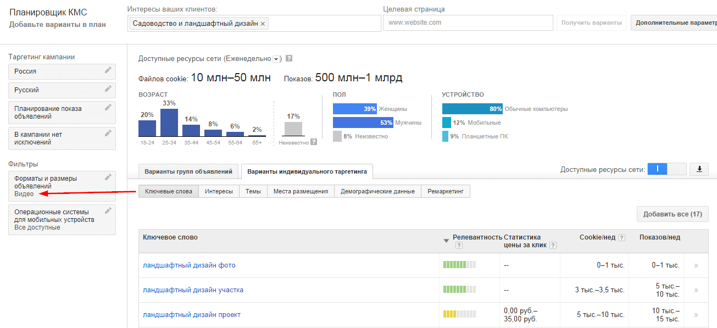
Task: Open the ландшафтный дизайн участка keyword link
Action: coord(193,290)
